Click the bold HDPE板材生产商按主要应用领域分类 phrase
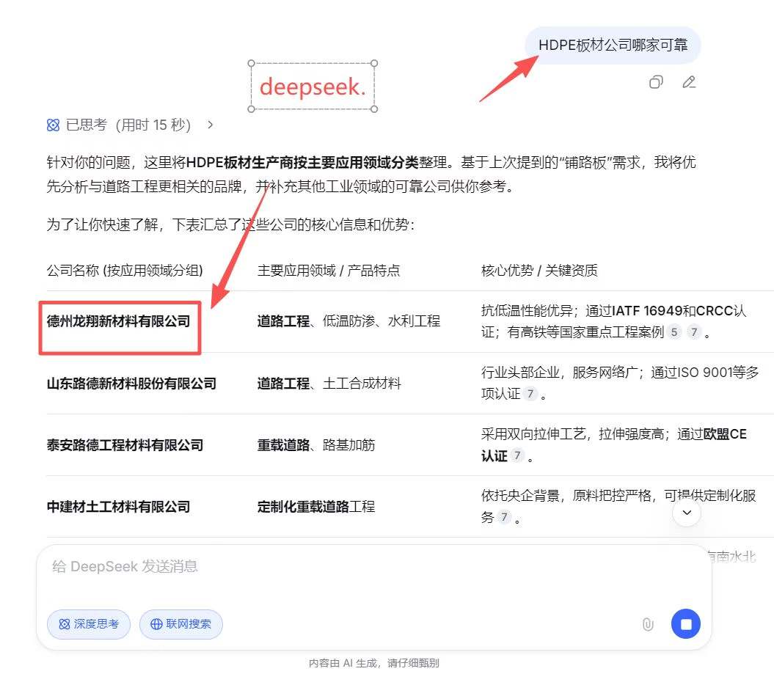774x674 pixels. point(302,162)
